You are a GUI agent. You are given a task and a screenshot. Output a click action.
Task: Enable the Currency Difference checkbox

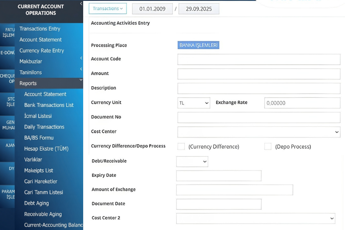pyautogui.click(x=181, y=146)
